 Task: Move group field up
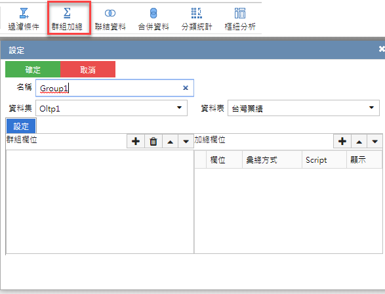click(x=170, y=141)
